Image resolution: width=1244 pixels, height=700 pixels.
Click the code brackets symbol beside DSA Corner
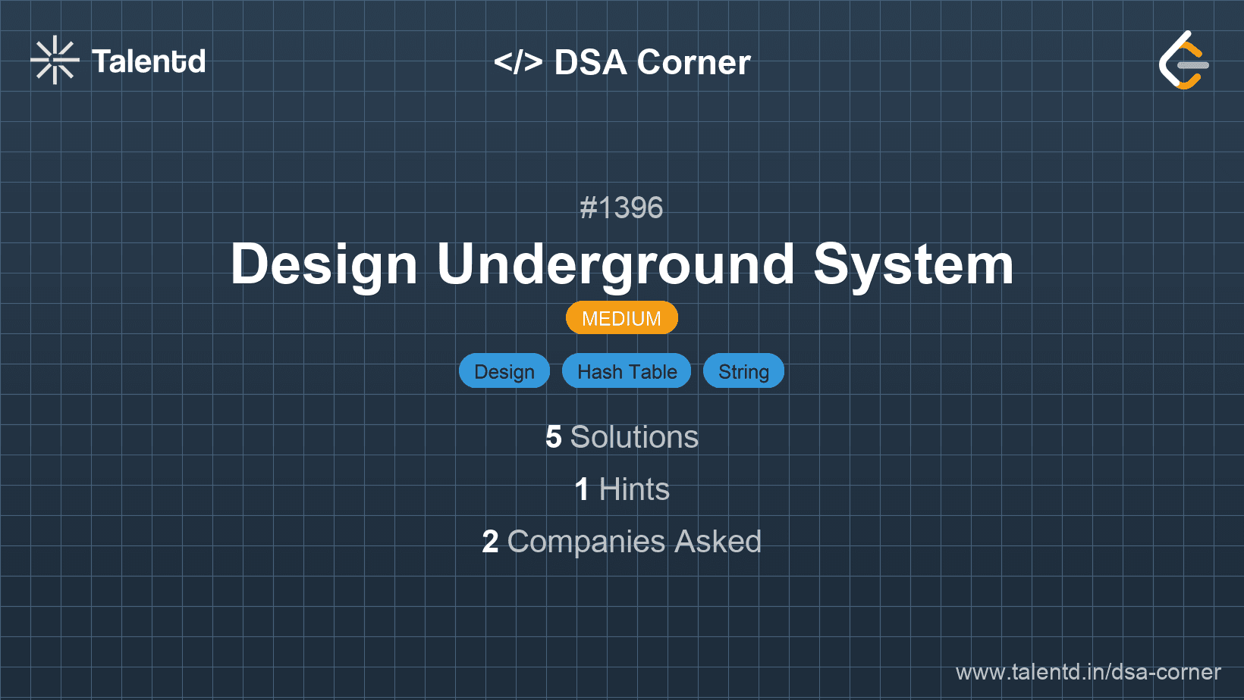518,62
